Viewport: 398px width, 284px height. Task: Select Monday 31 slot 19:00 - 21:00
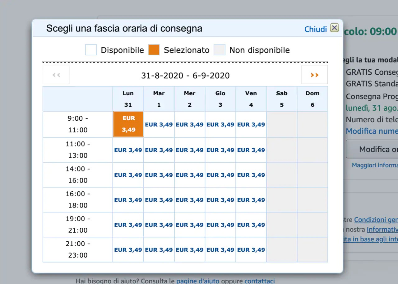click(128, 225)
